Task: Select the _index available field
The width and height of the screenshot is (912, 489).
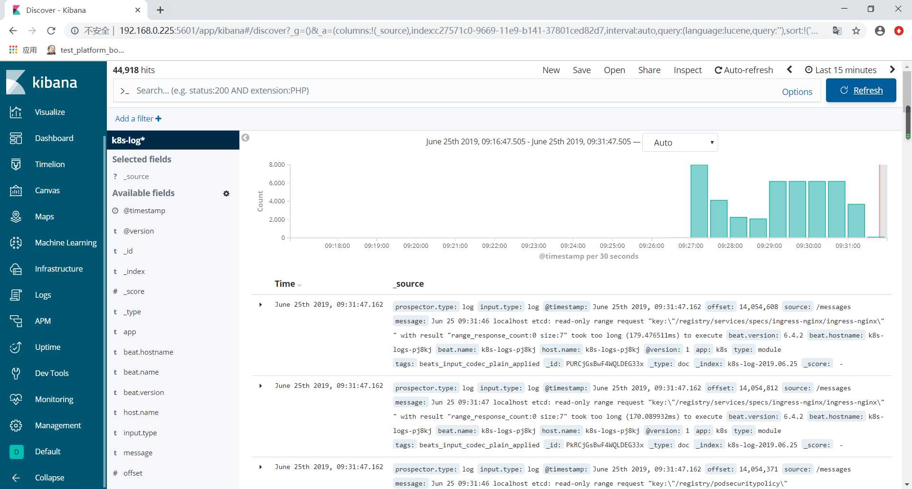Action: [x=134, y=272]
